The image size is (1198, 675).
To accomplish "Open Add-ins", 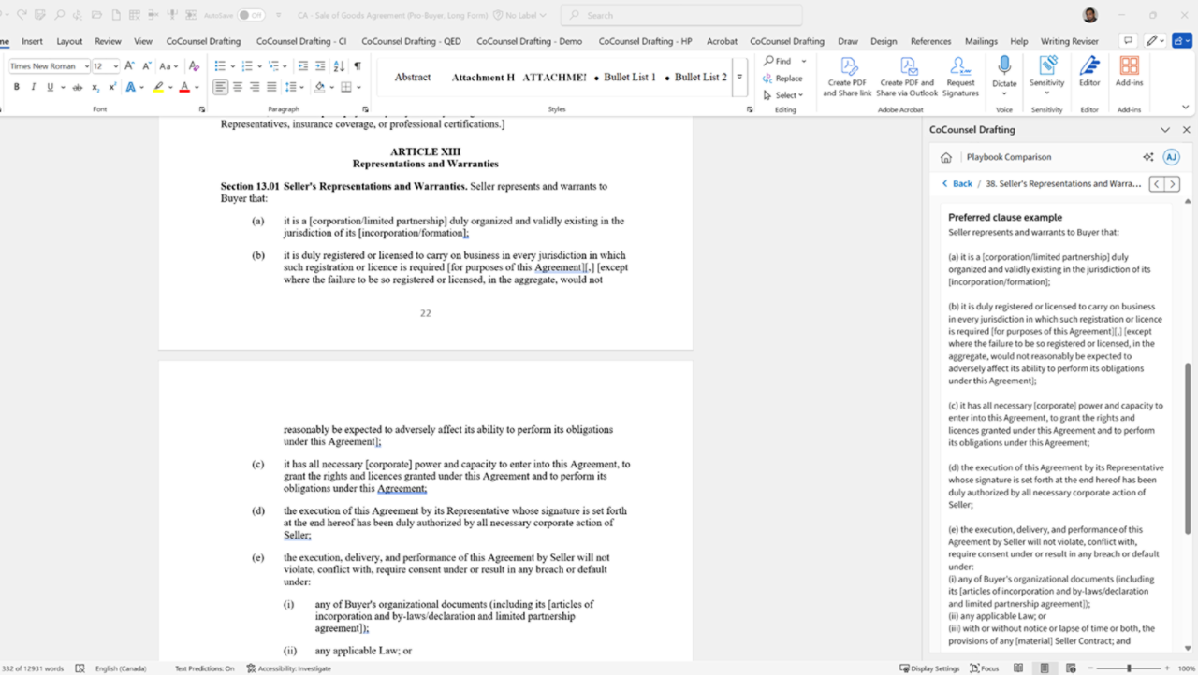I will pos(1130,73).
